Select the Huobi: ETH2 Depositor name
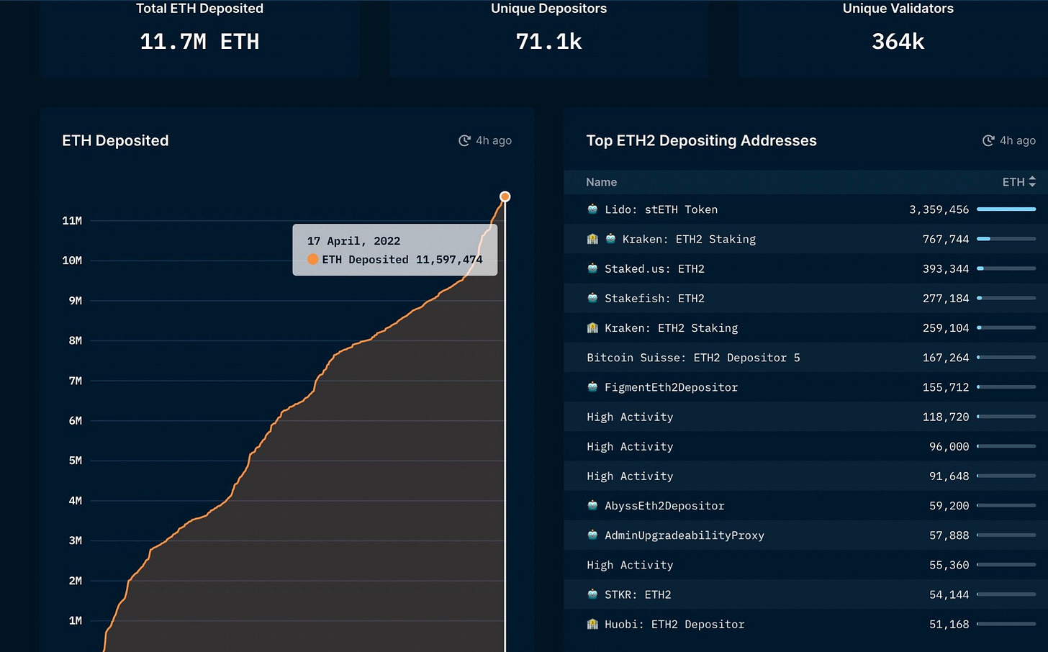The image size is (1048, 652). tap(674, 624)
